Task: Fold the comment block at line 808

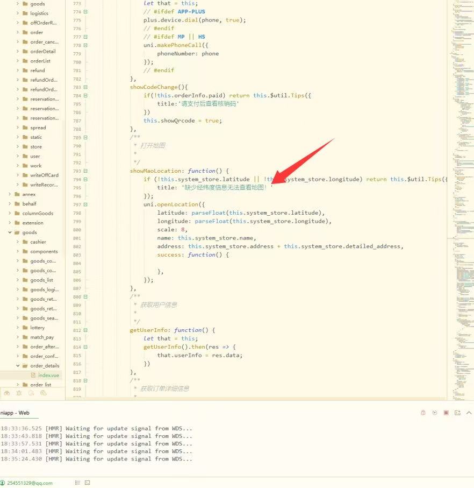Action: pyautogui.click(x=85, y=297)
